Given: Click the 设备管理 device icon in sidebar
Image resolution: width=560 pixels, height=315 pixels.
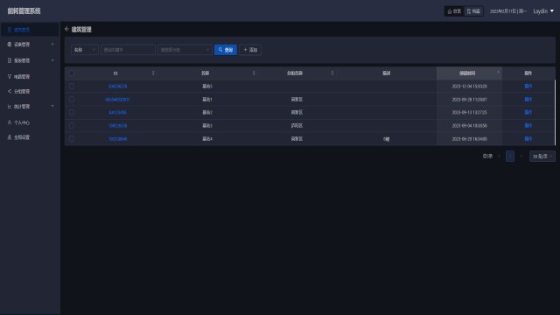Looking at the screenshot, I should pos(10,45).
